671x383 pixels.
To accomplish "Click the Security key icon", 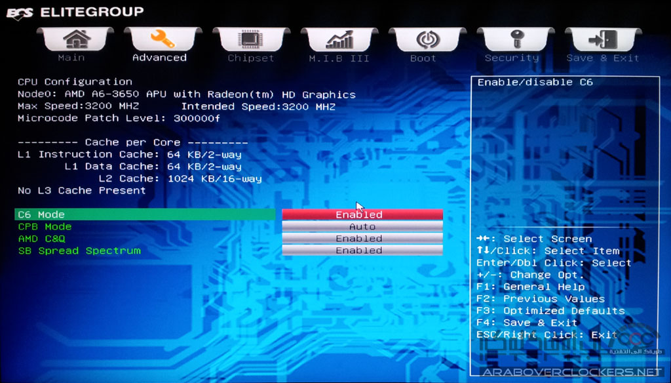I will [x=515, y=40].
